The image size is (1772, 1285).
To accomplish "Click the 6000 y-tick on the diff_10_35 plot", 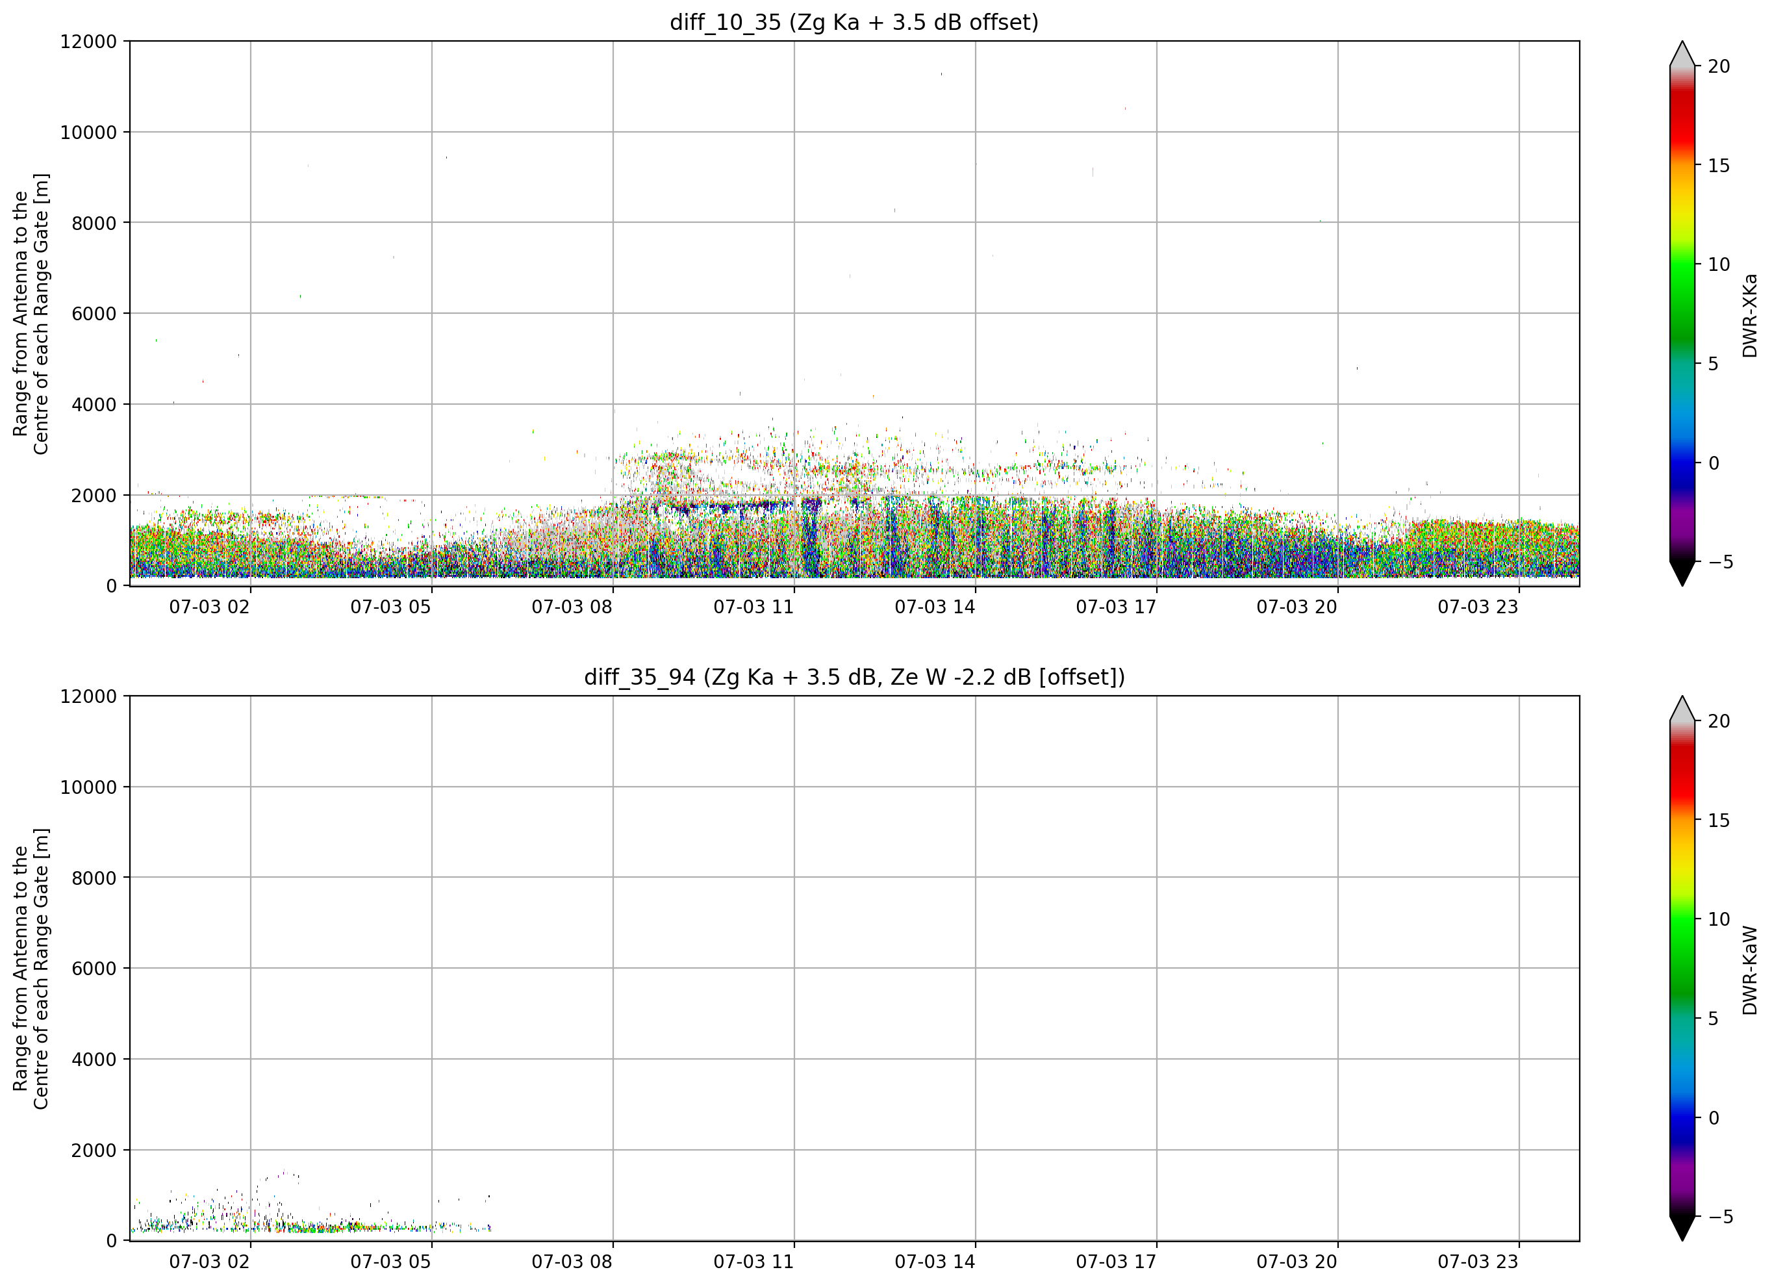I will pyautogui.click(x=94, y=314).
